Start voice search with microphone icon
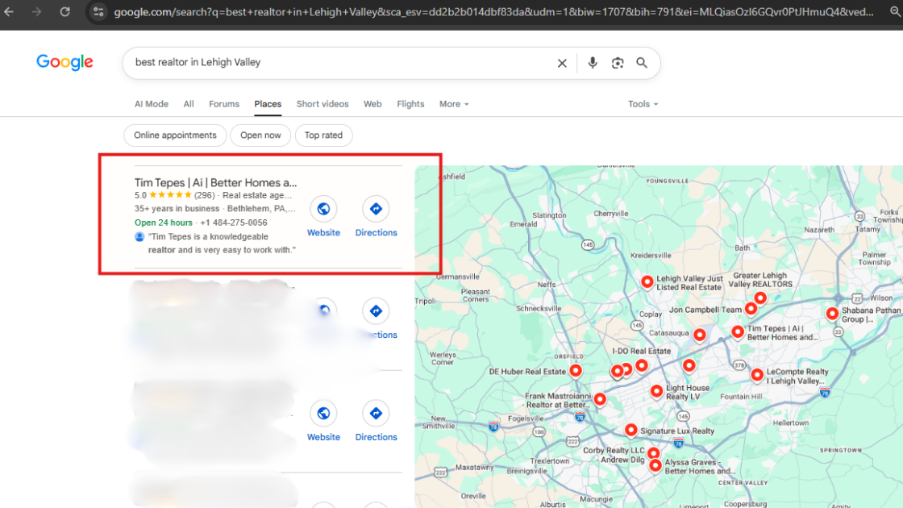The height and width of the screenshot is (508, 903). click(593, 63)
